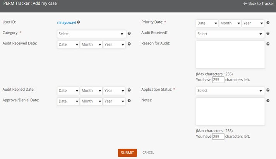Click into Reason for Audit text area
This screenshot has height=159, width=276.
click(230, 54)
